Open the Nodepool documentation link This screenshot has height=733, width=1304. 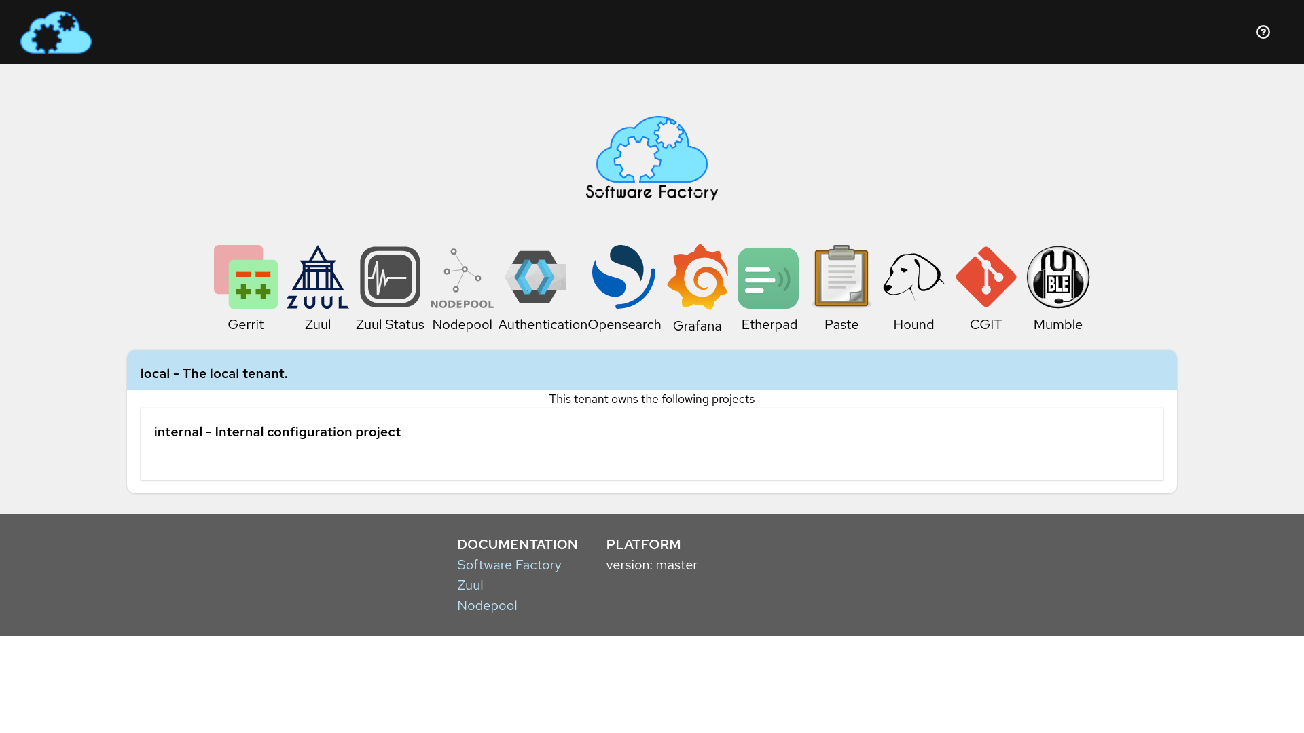click(487, 605)
